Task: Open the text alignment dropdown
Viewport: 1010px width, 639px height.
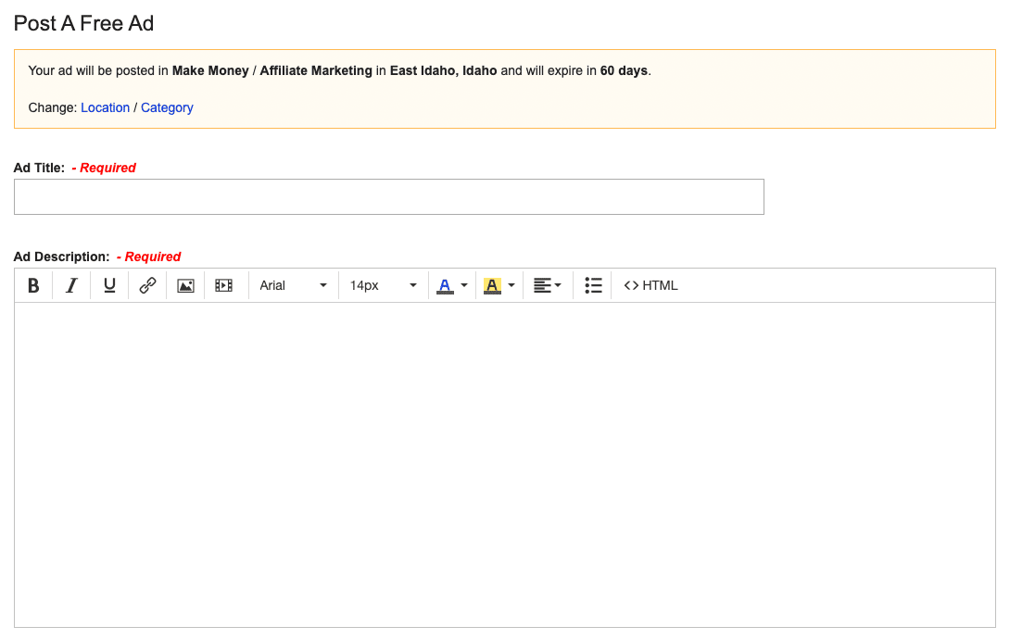Action: coord(548,285)
